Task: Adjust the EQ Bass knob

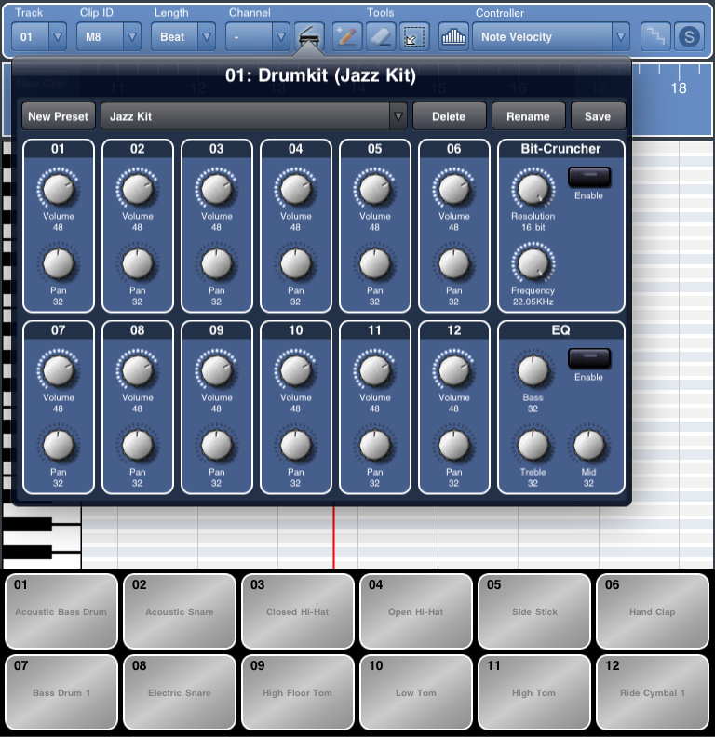Action: [533, 370]
